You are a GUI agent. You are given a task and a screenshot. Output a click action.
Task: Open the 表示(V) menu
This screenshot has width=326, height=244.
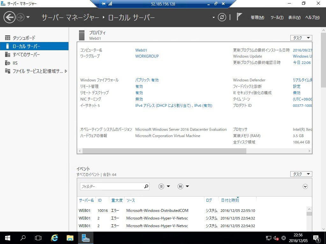click(x=294, y=17)
